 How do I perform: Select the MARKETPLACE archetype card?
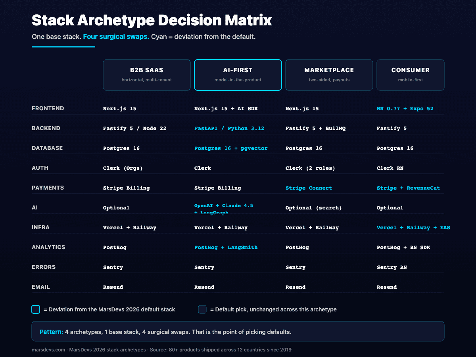tap(329, 75)
